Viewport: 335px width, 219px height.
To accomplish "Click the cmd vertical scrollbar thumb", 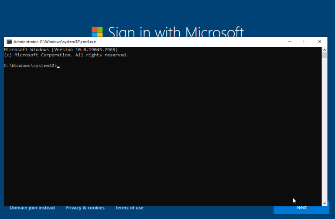I will coord(325,55).
